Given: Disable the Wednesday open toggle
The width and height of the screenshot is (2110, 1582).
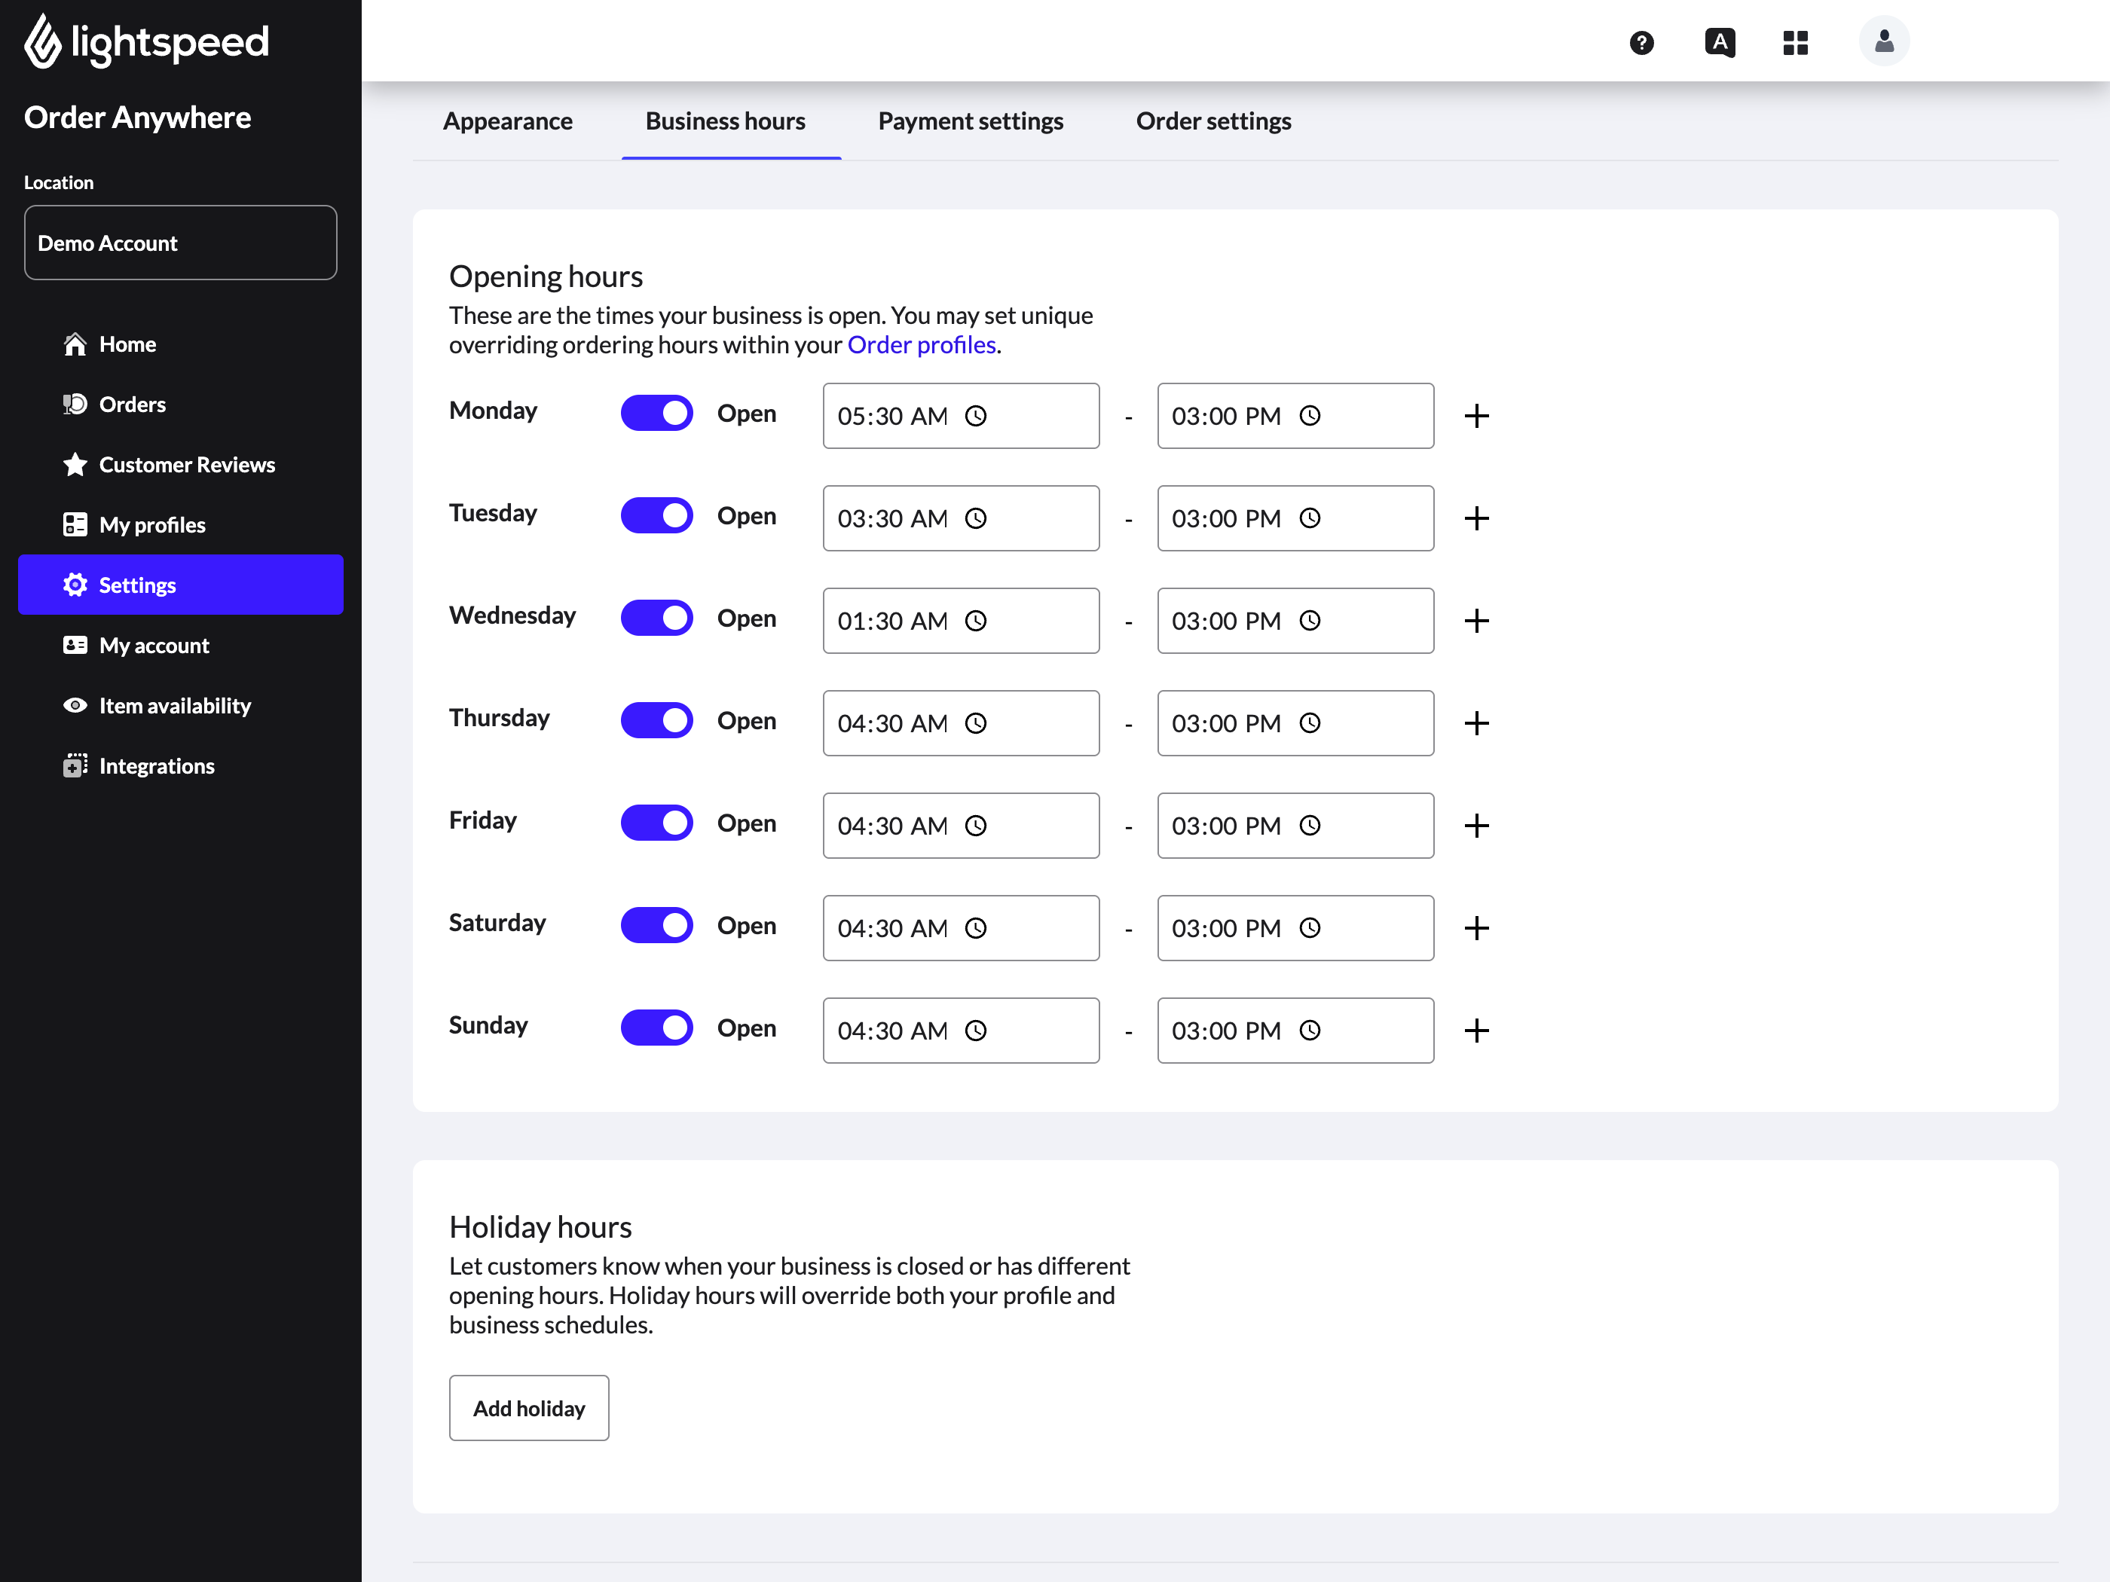Looking at the screenshot, I should [656, 618].
